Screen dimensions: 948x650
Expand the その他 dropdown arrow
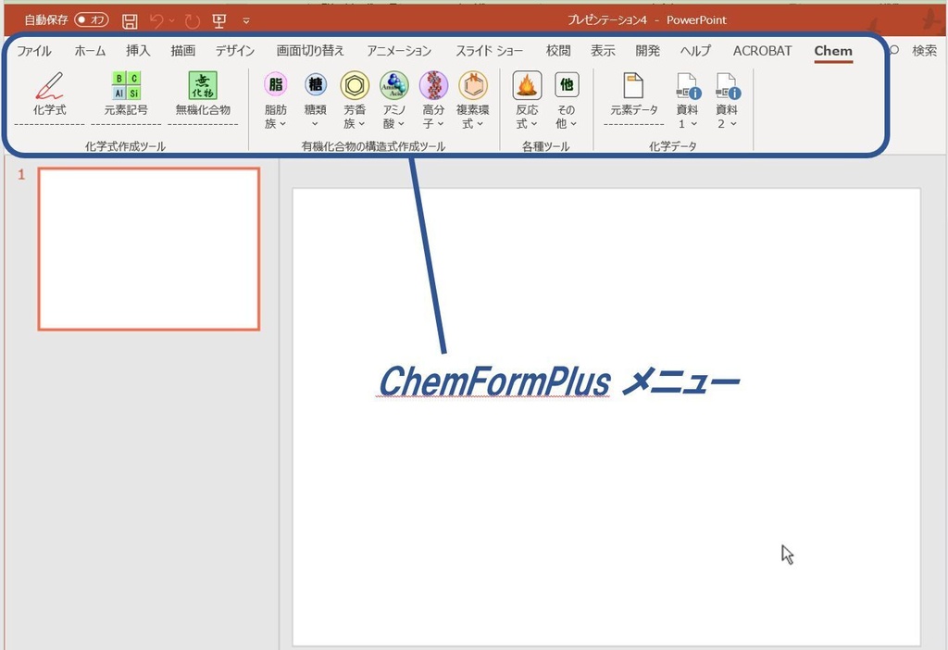(573, 124)
